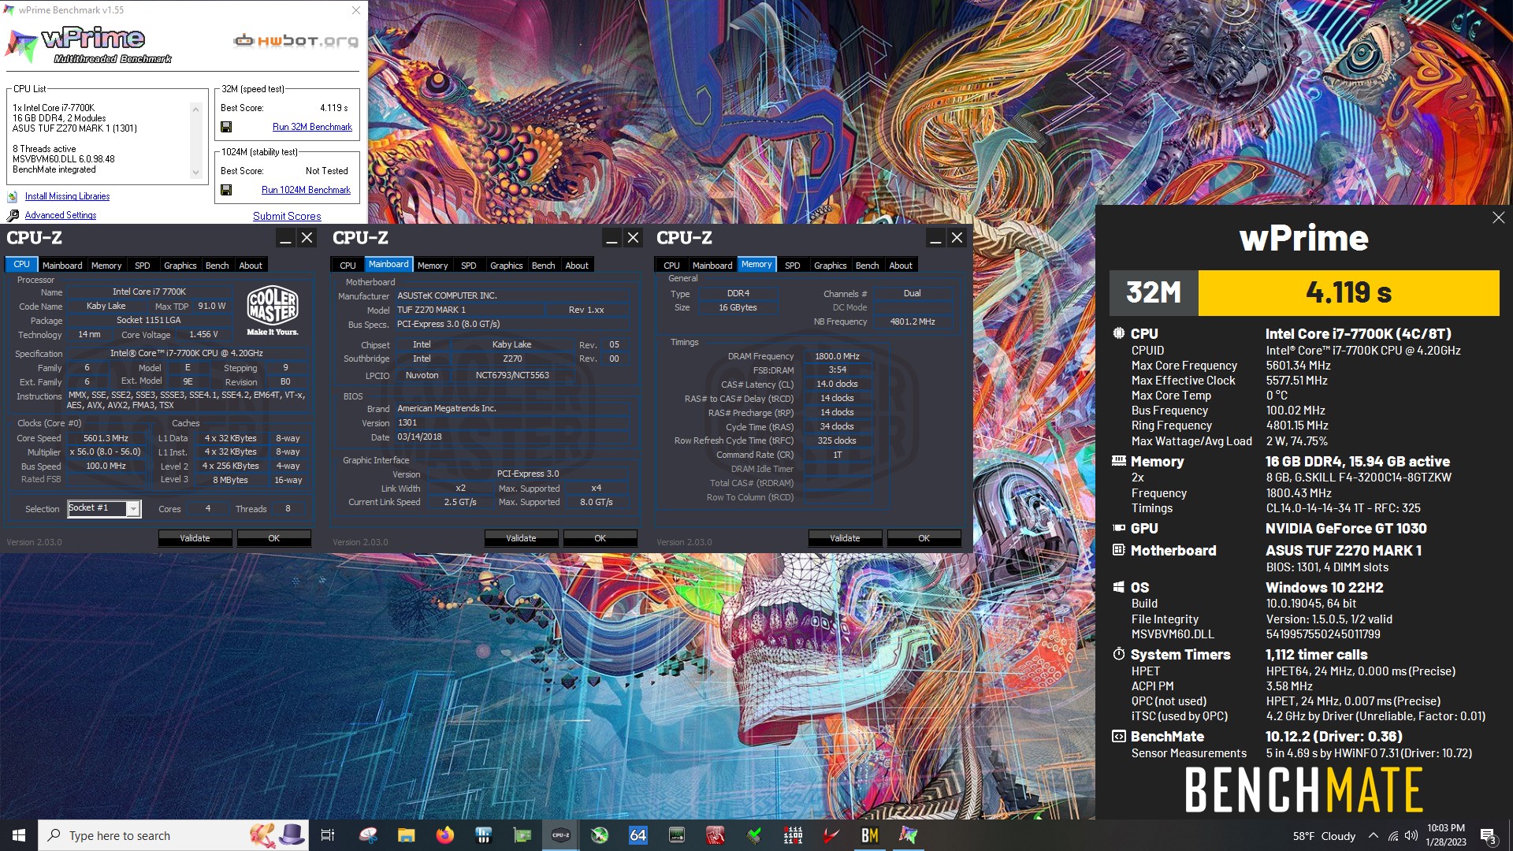Click OK in the Memory CPU-Z window
This screenshot has height=851, width=1513.
point(924,538)
